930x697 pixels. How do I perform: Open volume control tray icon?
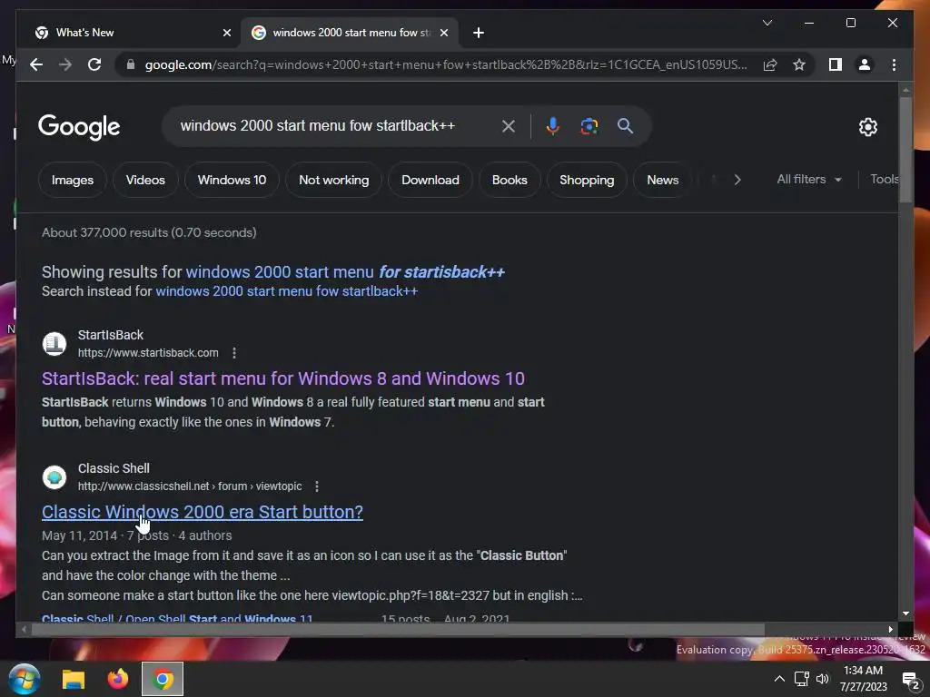[x=823, y=679]
